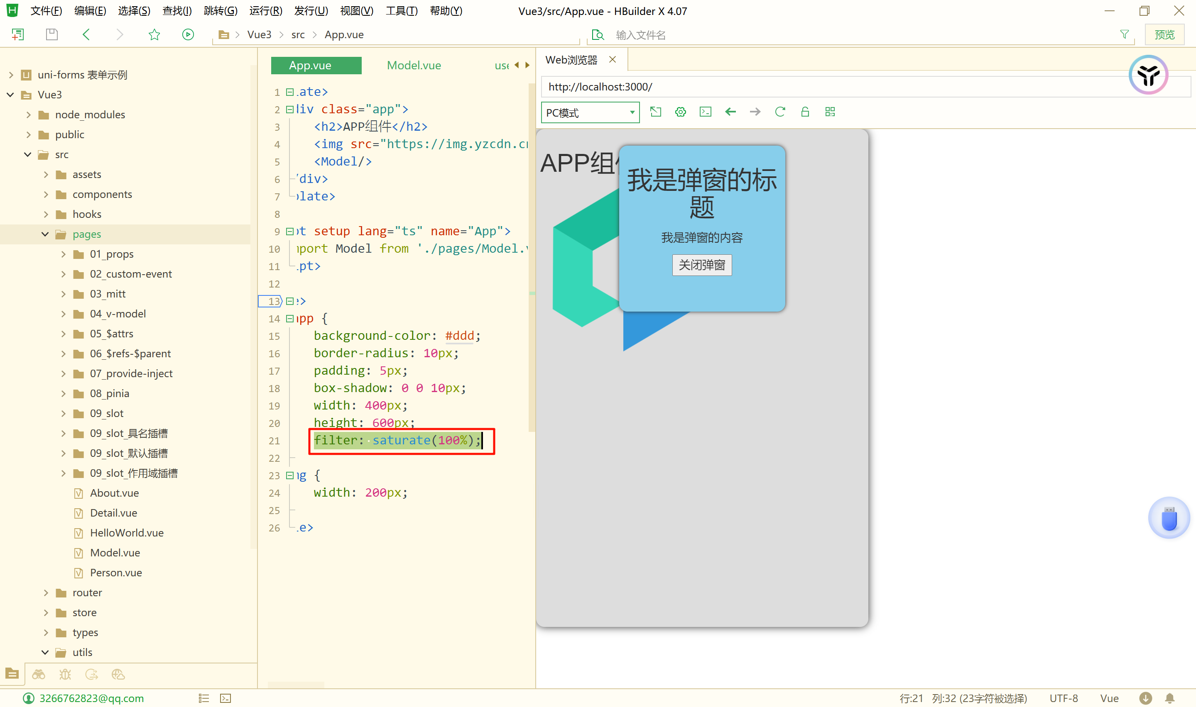The width and height of the screenshot is (1196, 707).
Task: Switch to the Model.vue editor tab
Action: (x=413, y=65)
